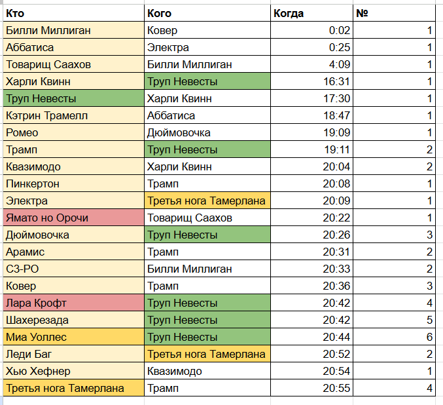Select the time cell showing 0:02
This screenshot has width=443, height=405.
point(312,30)
